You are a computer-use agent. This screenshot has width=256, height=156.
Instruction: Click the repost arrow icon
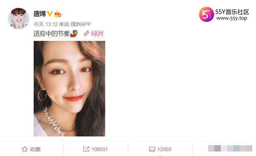coord(86,149)
